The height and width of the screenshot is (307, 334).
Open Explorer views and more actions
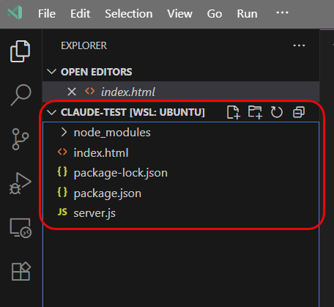click(299, 45)
